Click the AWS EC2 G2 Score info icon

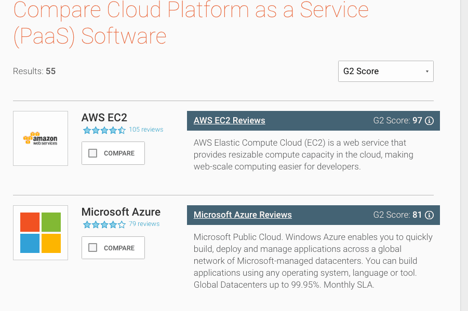click(429, 121)
